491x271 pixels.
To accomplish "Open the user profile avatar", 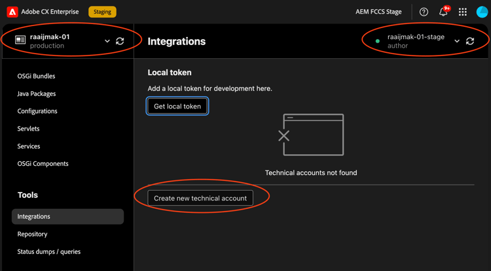I will 482,12.
